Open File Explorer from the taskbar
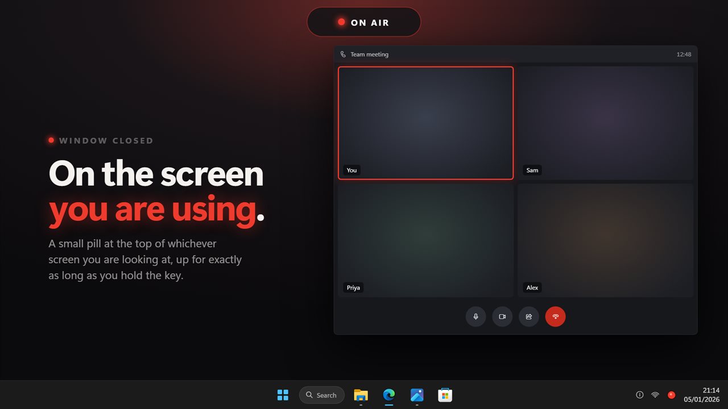Screen dimensions: 728x409 (361, 395)
